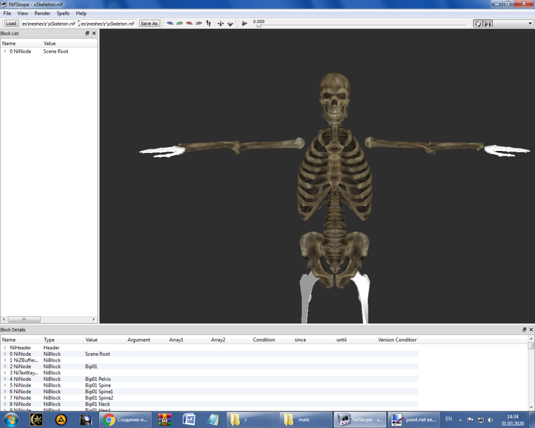Screen dimensions: 535x428
Task: Open the WinRAR taskbar icon
Action: pos(164,419)
